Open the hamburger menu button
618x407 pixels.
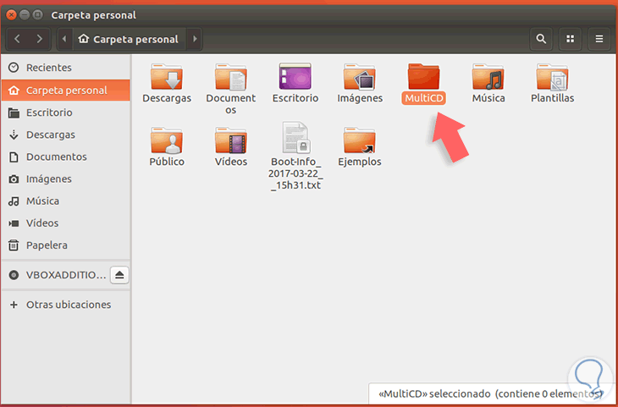pyautogui.click(x=599, y=39)
